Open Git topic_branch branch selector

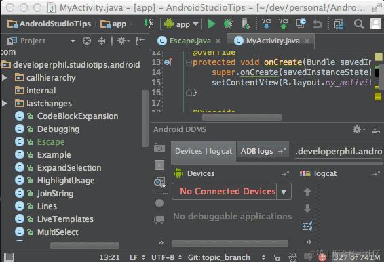(x=227, y=257)
